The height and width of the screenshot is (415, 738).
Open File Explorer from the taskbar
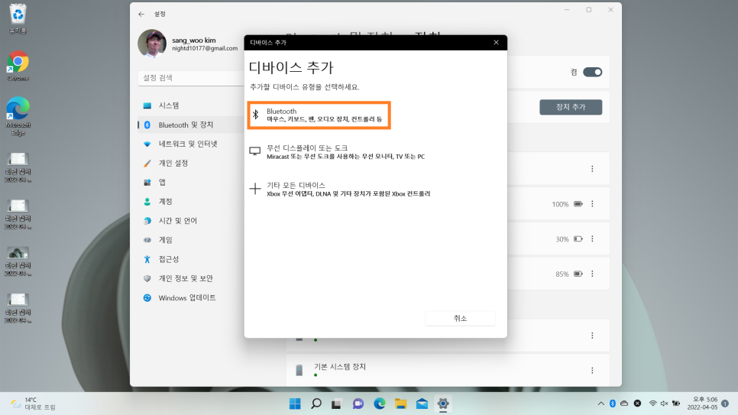[x=400, y=404]
